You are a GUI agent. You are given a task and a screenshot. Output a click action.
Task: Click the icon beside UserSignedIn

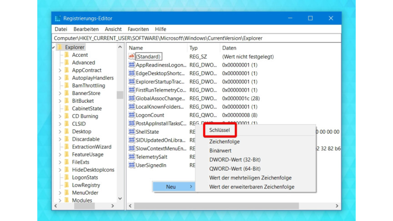point(131,165)
